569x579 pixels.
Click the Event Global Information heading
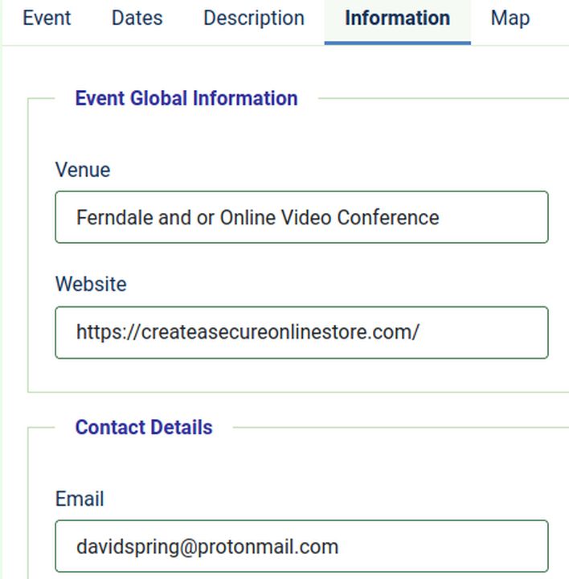pos(186,98)
